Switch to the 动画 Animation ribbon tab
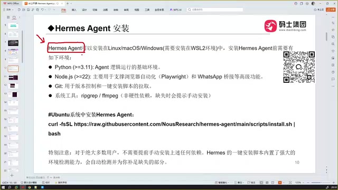This screenshot has height=190, width=338. 105,9
